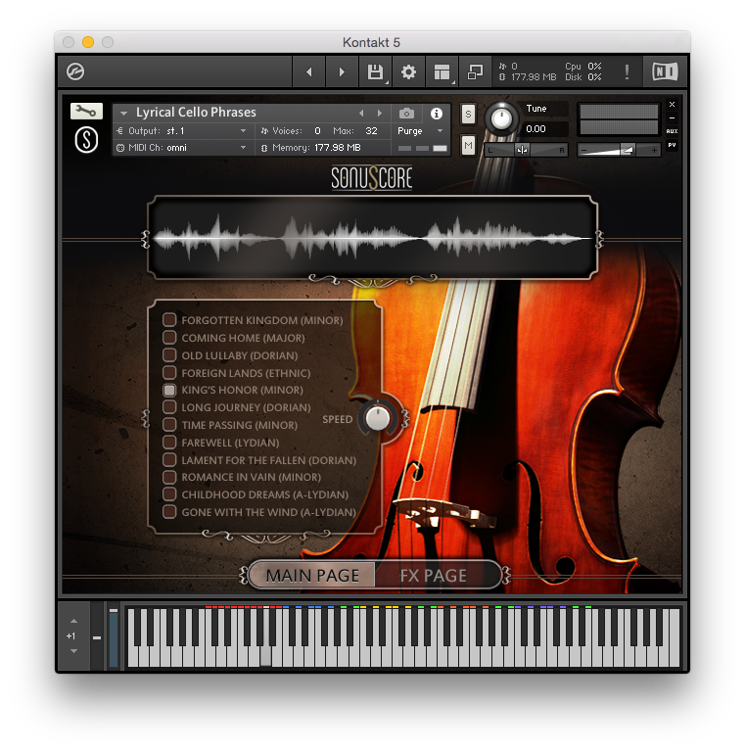Click the exclamation mark panic button
745x752 pixels.
click(627, 71)
